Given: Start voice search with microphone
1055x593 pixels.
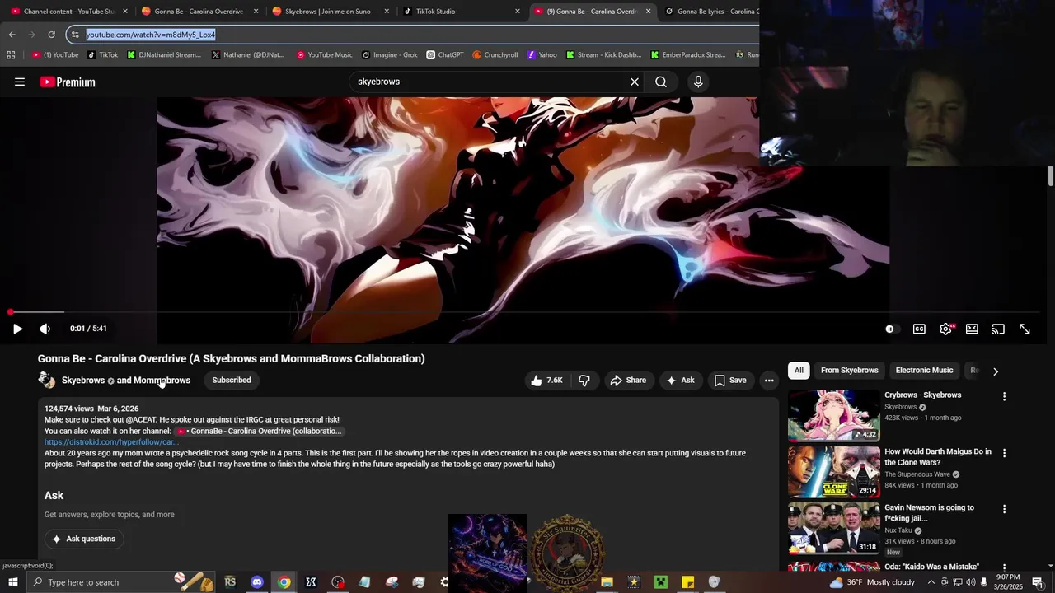Looking at the screenshot, I should [698, 82].
